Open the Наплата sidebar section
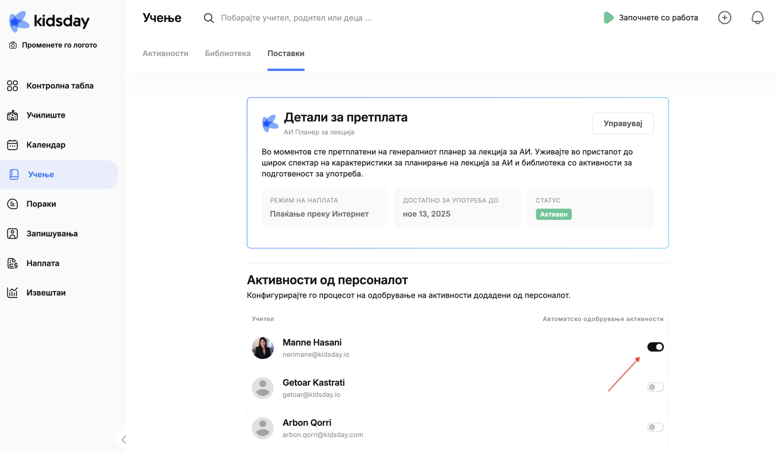This screenshot has width=777, height=453. click(x=43, y=263)
